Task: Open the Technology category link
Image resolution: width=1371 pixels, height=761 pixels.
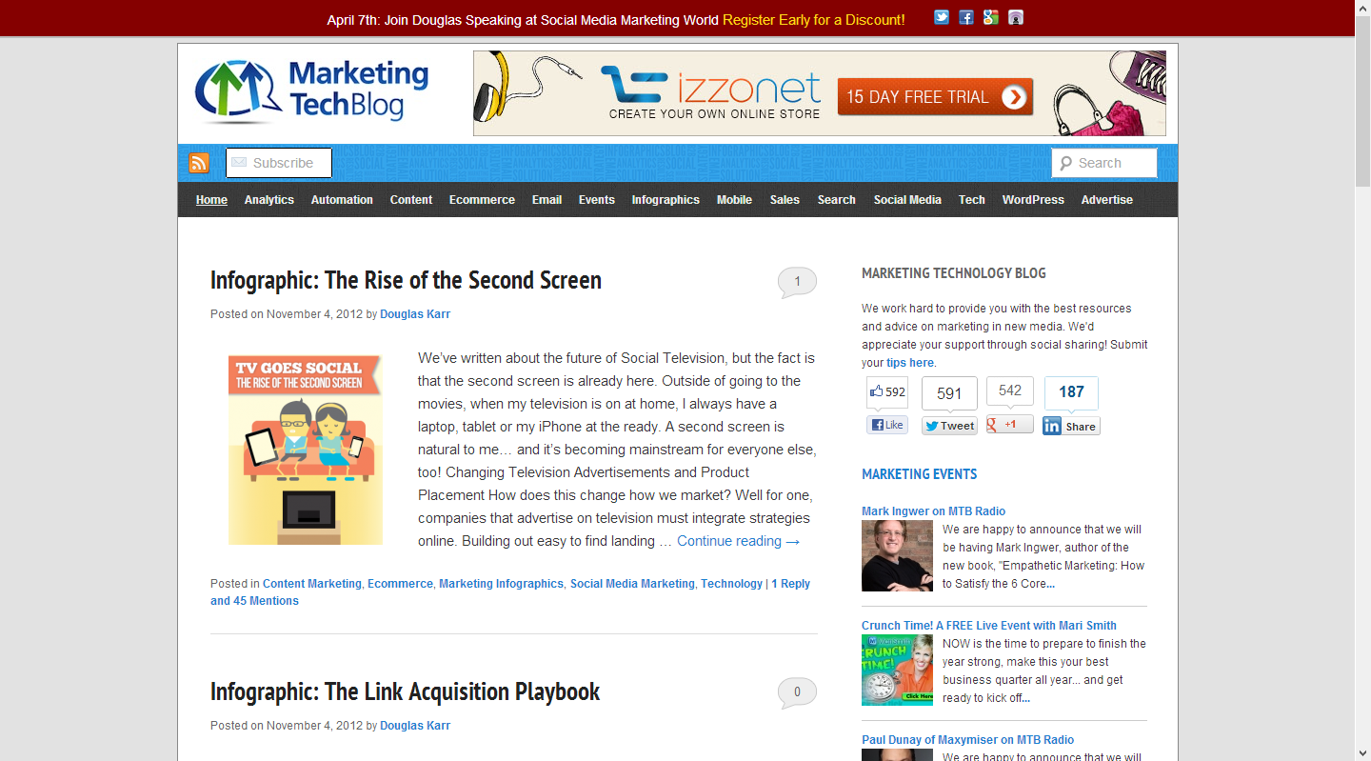Action: point(731,584)
